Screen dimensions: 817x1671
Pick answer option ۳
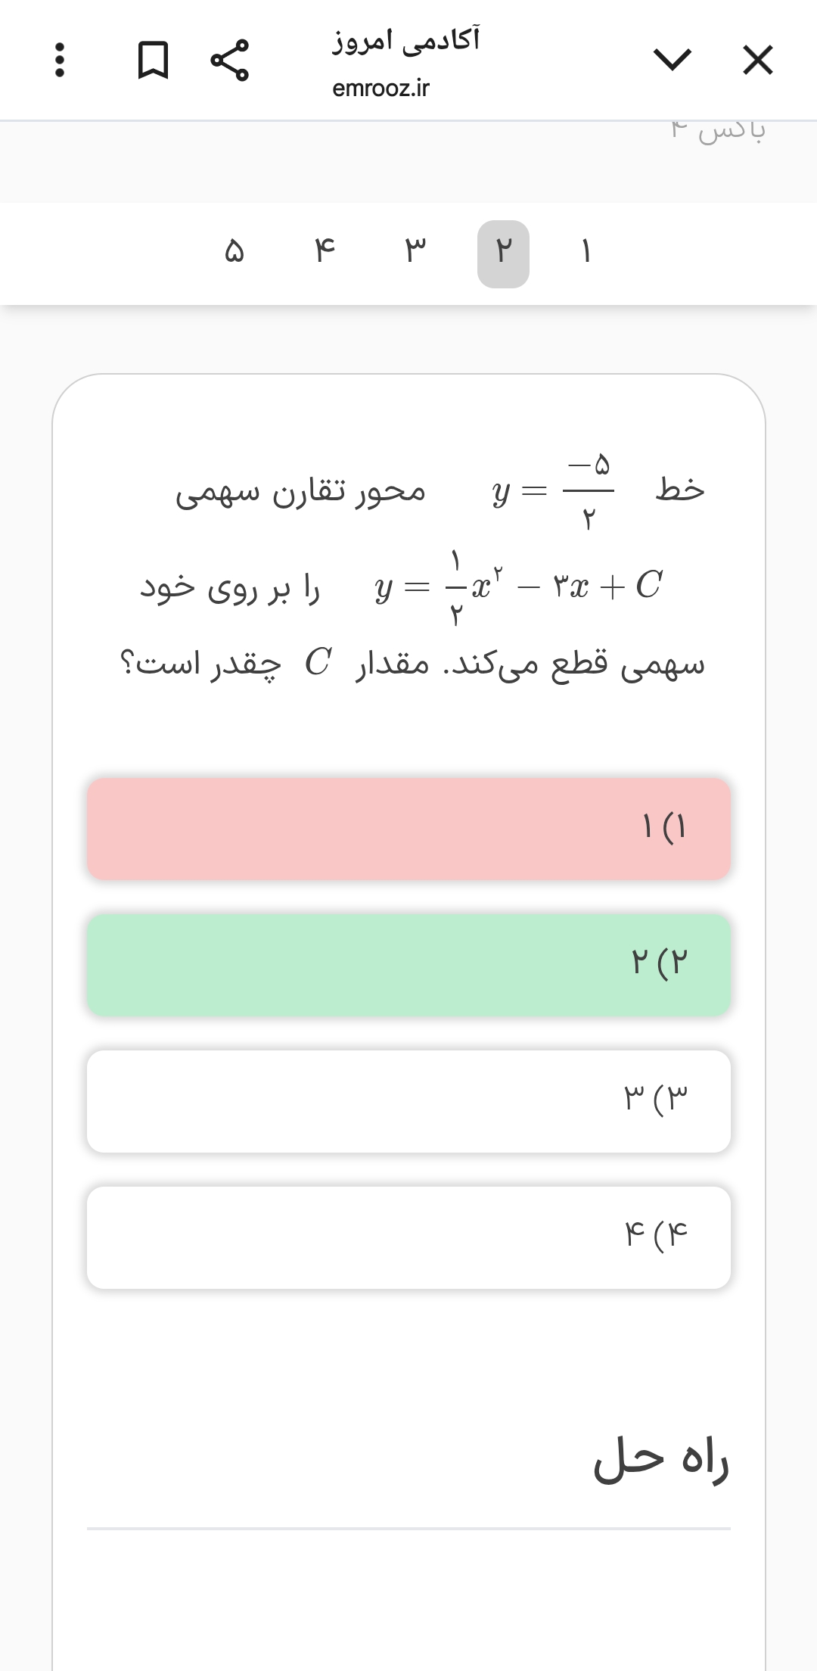coord(408,1101)
